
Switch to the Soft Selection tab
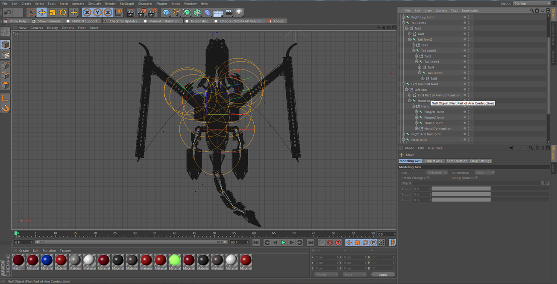tap(457, 161)
